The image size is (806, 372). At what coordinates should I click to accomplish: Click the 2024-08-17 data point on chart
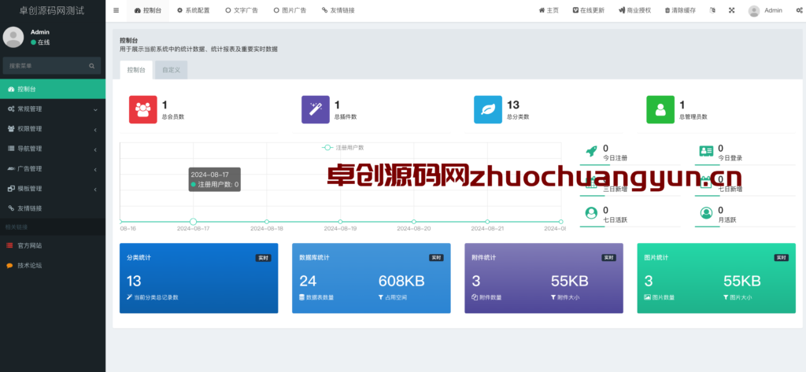tap(194, 222)
